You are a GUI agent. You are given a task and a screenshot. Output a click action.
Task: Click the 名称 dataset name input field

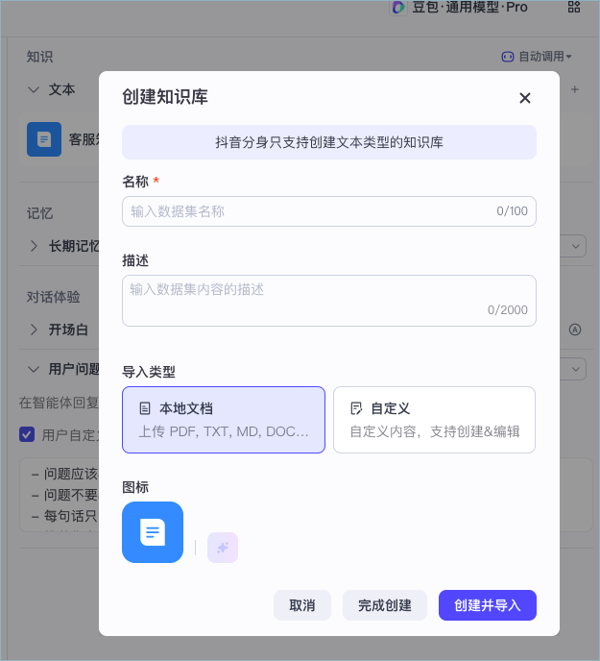coord(329,211)
